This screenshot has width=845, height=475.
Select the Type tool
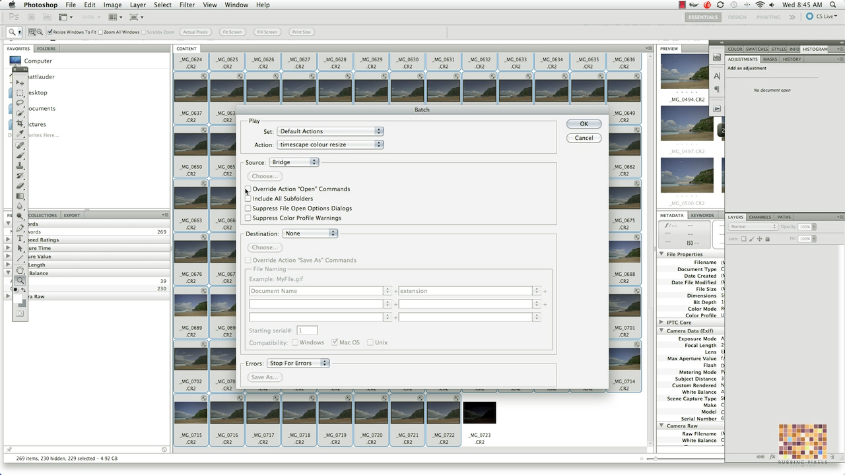point(20,238)
